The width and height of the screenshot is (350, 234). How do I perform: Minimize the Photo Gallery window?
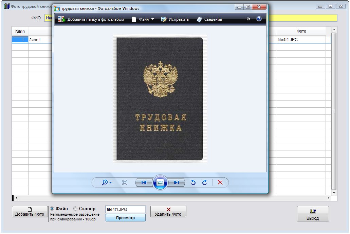point(239,7)
